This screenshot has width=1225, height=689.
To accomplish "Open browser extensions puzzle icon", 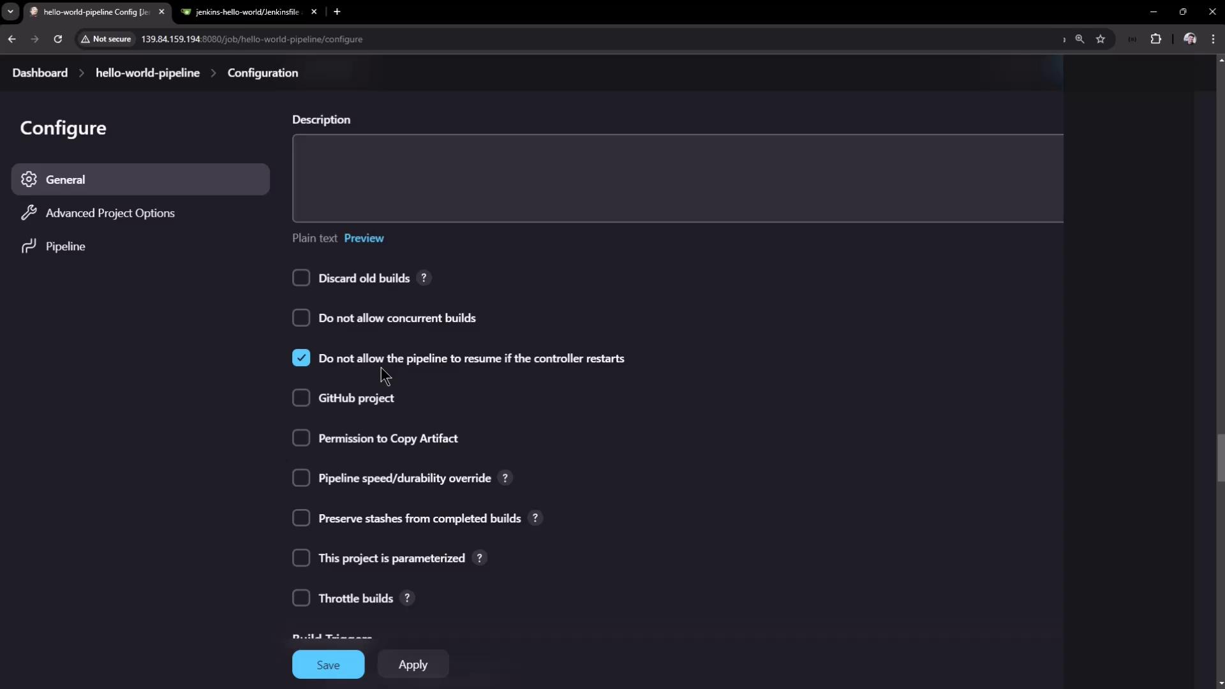I will (x=1155, y=39).
